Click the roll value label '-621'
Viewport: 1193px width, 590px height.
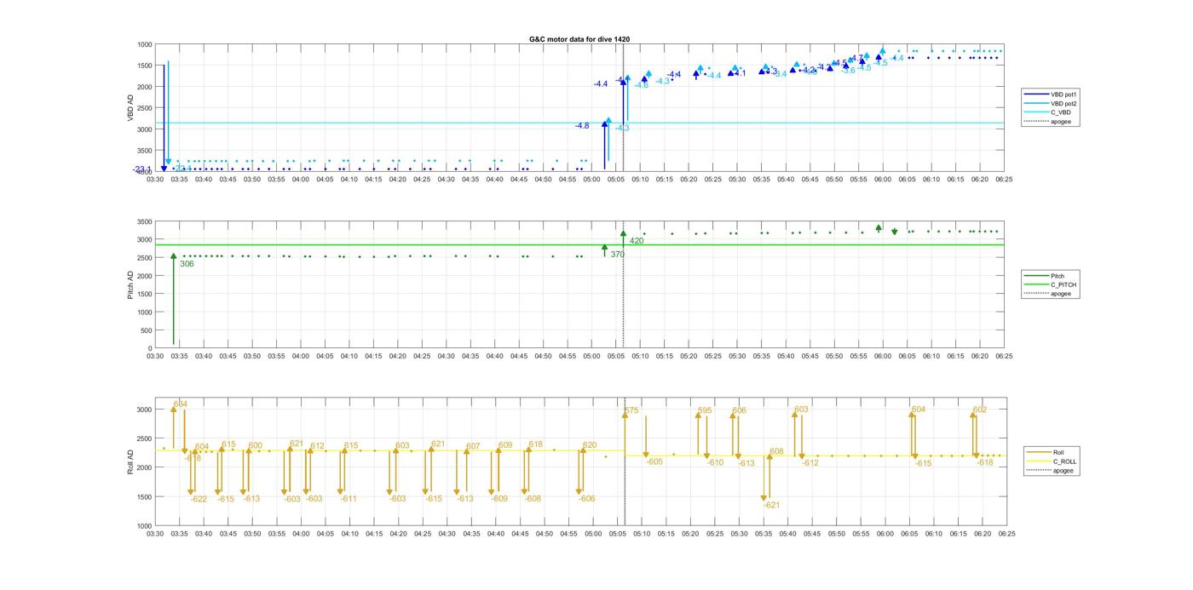(771, 505)
